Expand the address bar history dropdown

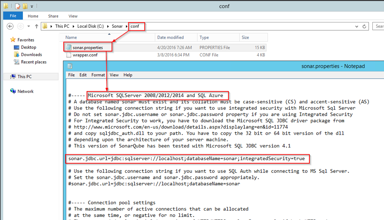[356, 26]
